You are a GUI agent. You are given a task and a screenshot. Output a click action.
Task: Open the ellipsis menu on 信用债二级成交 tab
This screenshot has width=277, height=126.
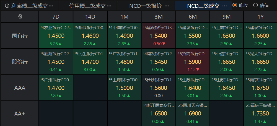point(109,6)
